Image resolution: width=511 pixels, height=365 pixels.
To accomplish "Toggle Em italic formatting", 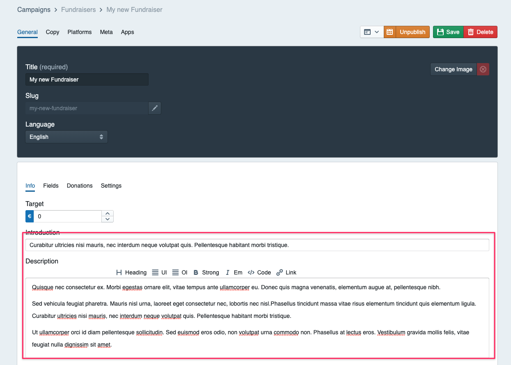I will click(x=234, y=272).
